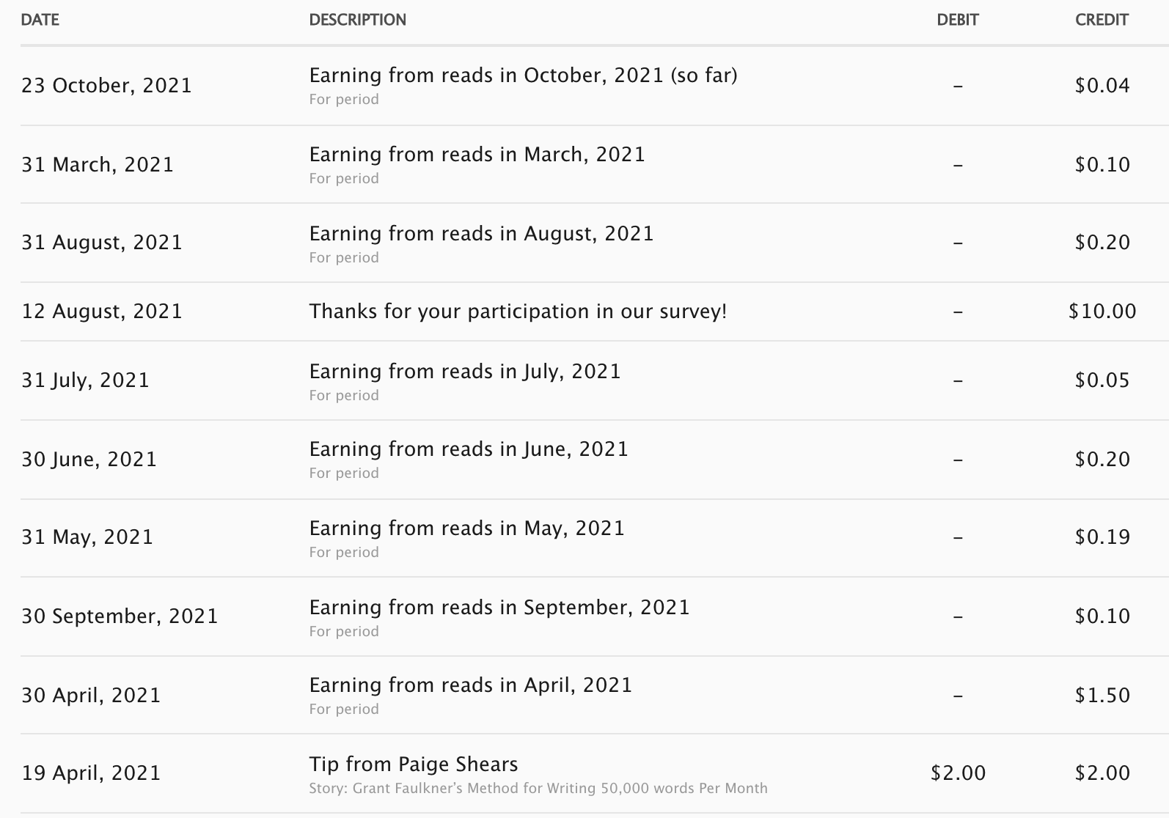This screenshot has height=818, width=1169.
Task: Click the $2.00 debit amount
Action: 958,773
